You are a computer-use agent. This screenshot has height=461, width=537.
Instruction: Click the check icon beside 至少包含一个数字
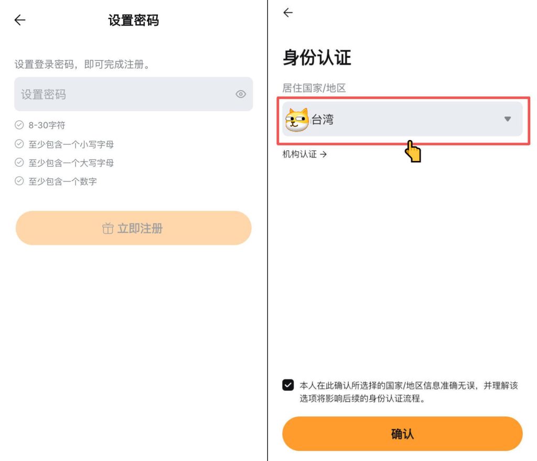pyautogui.click(x=19, y=181)
